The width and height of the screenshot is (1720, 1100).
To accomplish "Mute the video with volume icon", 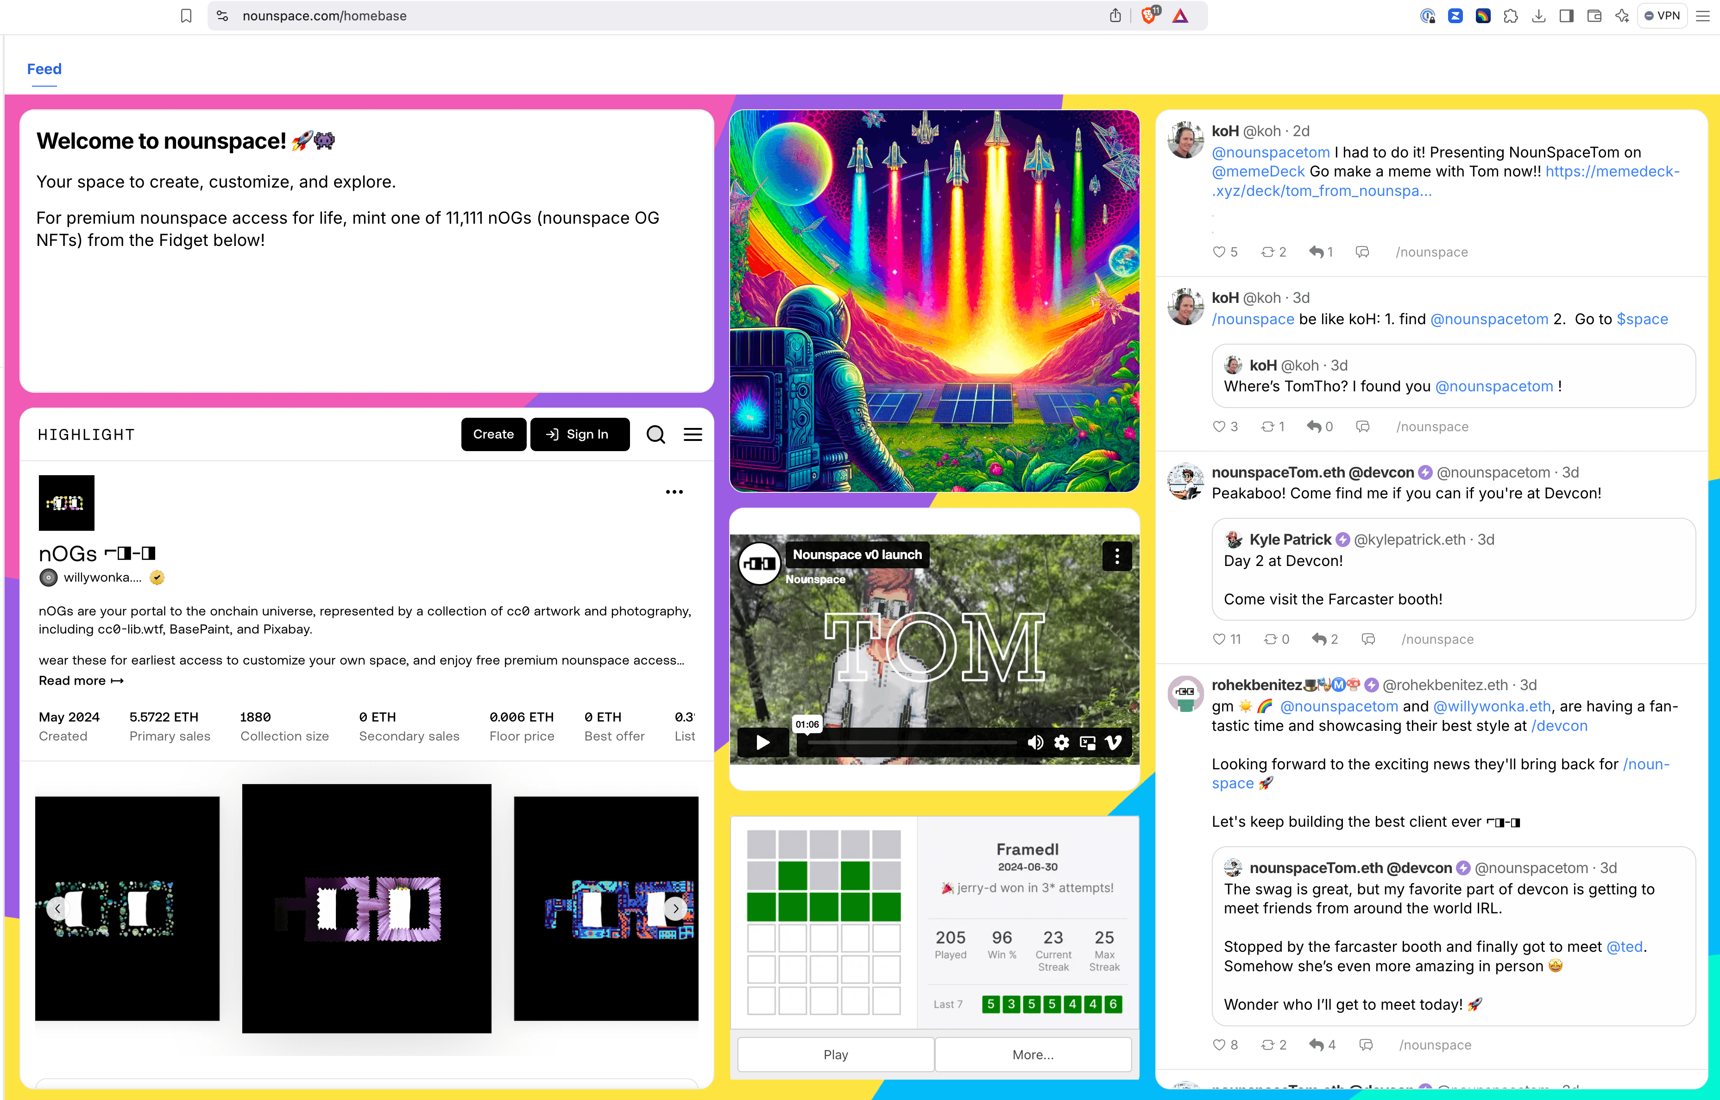I will [x=1035, y=743].
